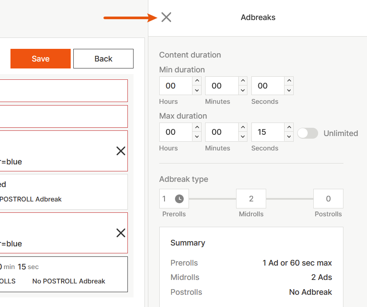367x307 pixels.
Task: Toggle the Unlimited max duration switch
Action: click(x=308, y=133)
